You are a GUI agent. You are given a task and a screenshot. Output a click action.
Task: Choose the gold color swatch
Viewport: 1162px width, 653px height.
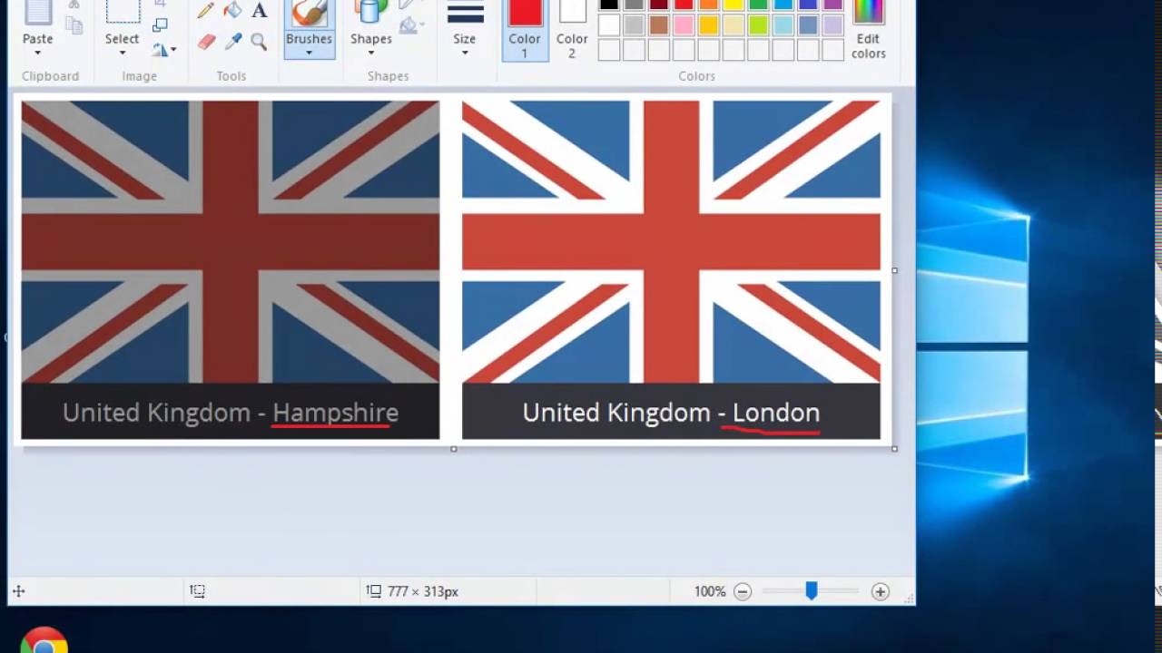pyautogui.click(x=708, y=25)
